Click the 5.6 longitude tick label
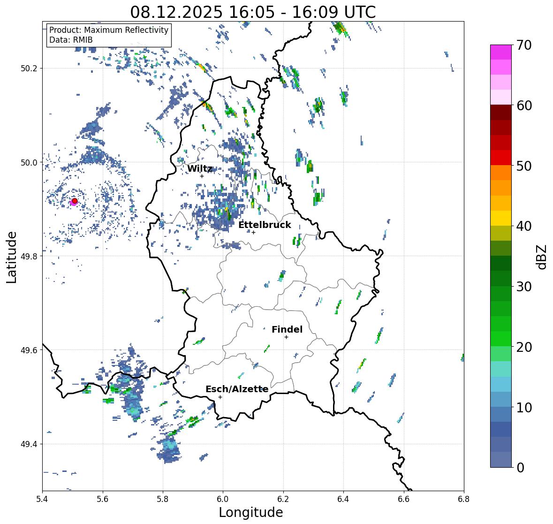This screenshot has width=553, height=524. (x=103, y=499)
